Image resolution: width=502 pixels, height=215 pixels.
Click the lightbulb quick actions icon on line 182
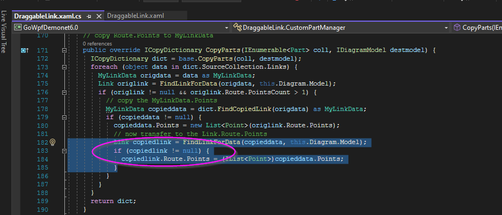click(x=53, y=142)
